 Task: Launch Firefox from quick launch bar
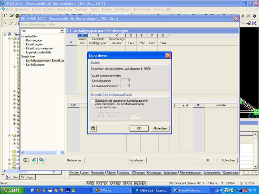click(x=39, y=190)
